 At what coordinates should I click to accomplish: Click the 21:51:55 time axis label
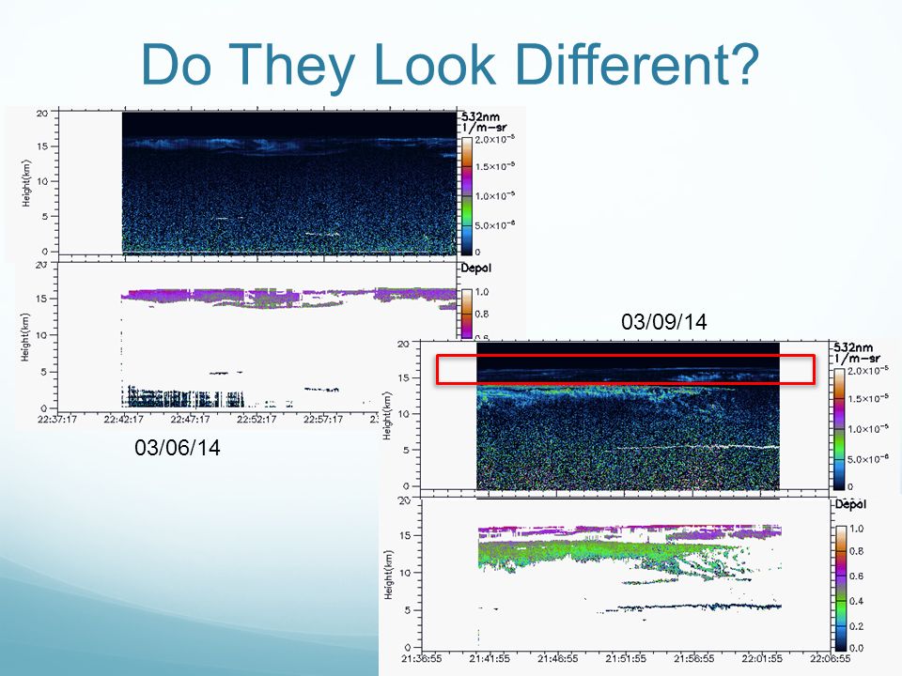[626, 658]
